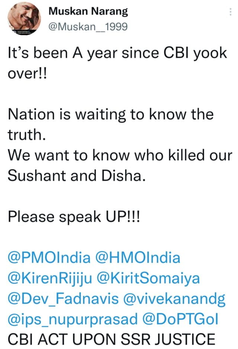Visit the @HMOIndia mention
The width and height of the screenshot is (238, 349).
click(138, 257)
